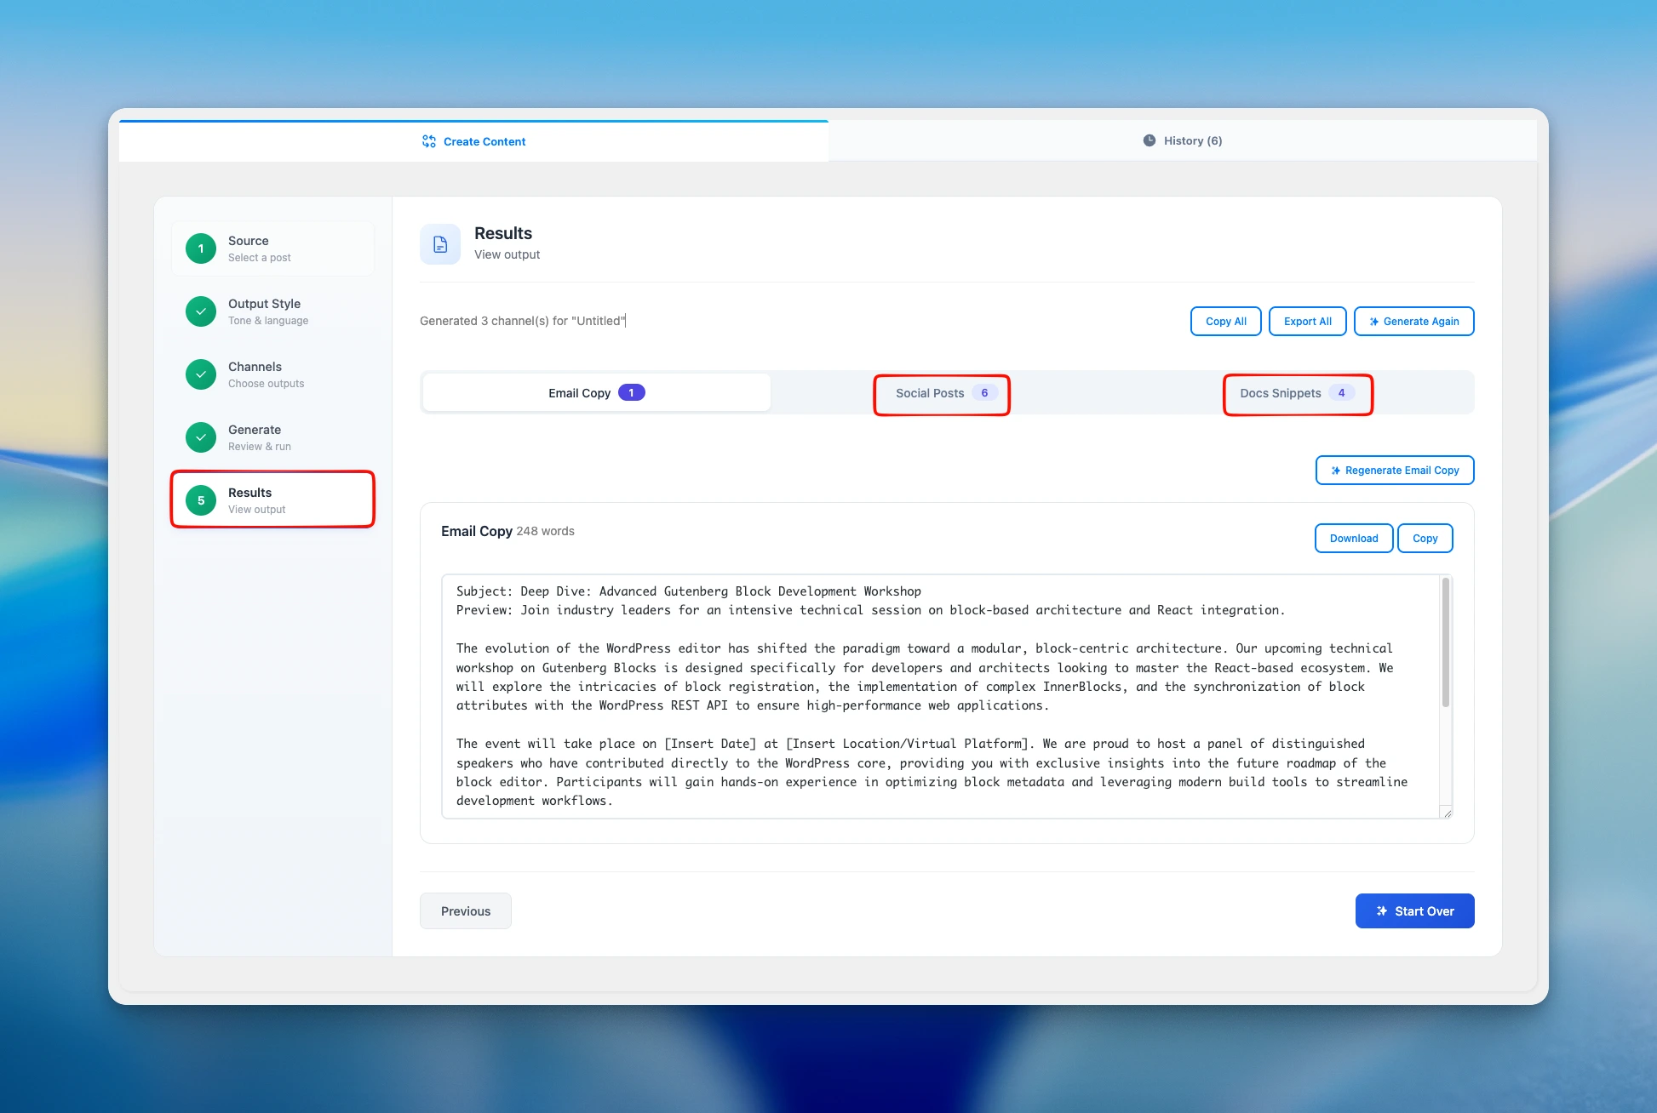
Task: Click the Source step number 1 circle
Action: pyautogui.click(x=201, y=248)
